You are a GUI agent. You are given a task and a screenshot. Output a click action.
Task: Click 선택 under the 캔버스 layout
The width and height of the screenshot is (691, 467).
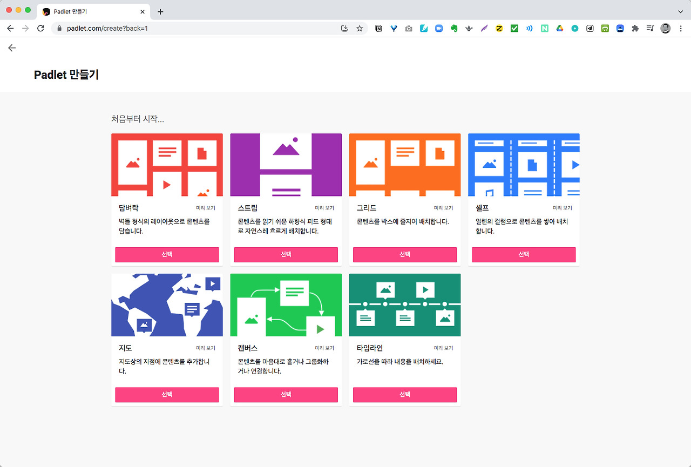point(286,395)
